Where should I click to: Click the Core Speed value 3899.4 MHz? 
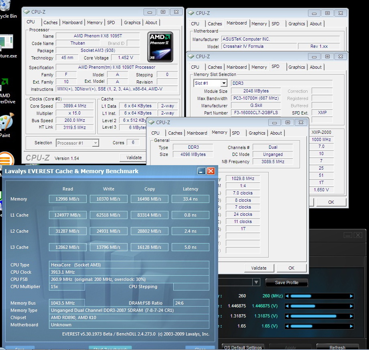coord(75,106)
